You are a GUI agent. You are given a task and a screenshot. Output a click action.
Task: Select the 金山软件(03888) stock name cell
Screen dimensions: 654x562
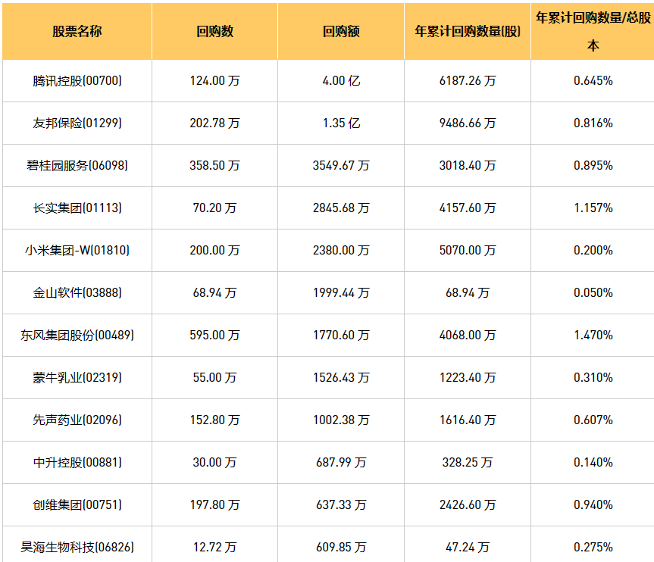[77, 292]
